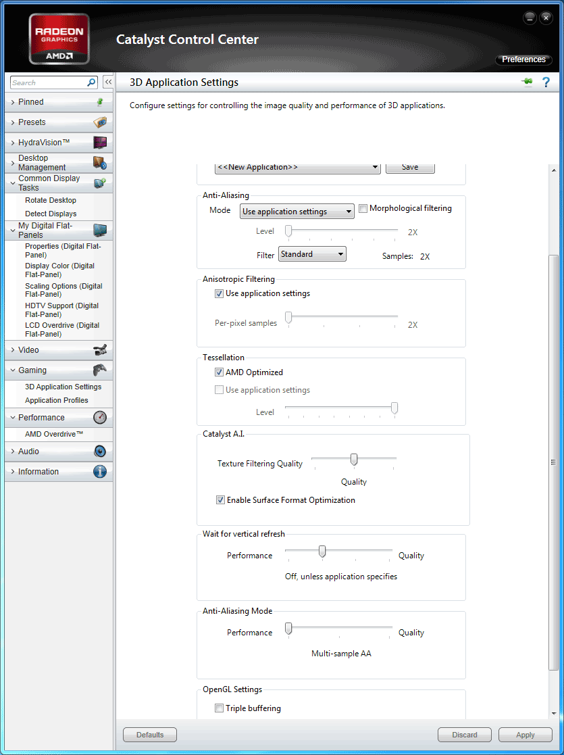
Task: Click the Per-pixel samples slider handle
Action: [288, 317]
